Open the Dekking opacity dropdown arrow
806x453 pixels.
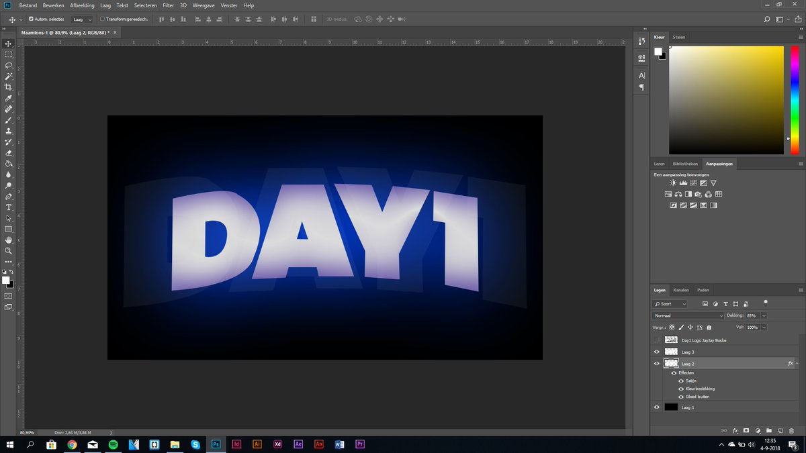click(x=764, y=315)
